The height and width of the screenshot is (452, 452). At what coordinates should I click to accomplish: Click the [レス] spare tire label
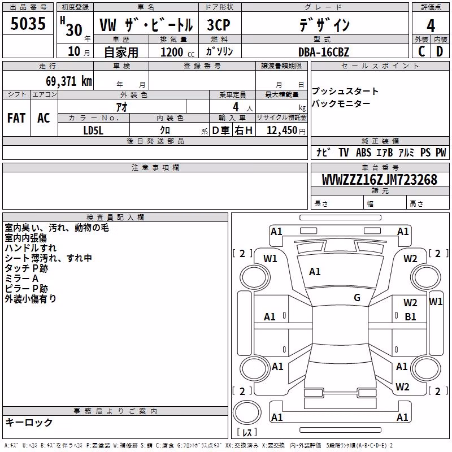[247, 432]
